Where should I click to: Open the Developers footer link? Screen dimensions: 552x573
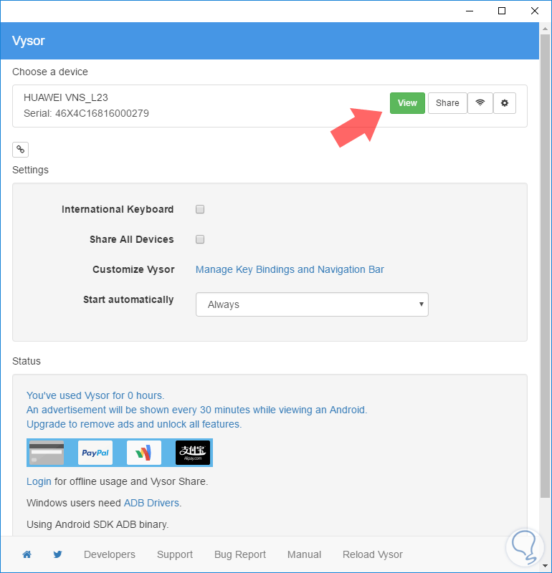coord(110,554)
